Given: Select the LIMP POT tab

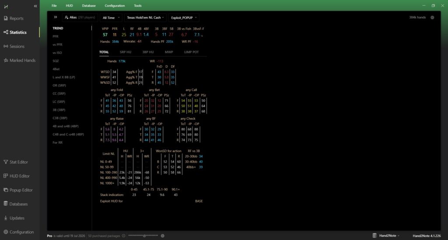Looking at the screenshot, I should pos(191,52).
